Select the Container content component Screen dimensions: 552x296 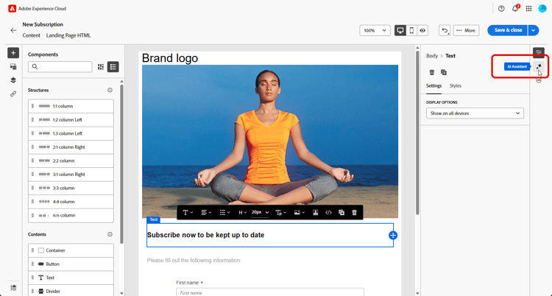[71, 250]
